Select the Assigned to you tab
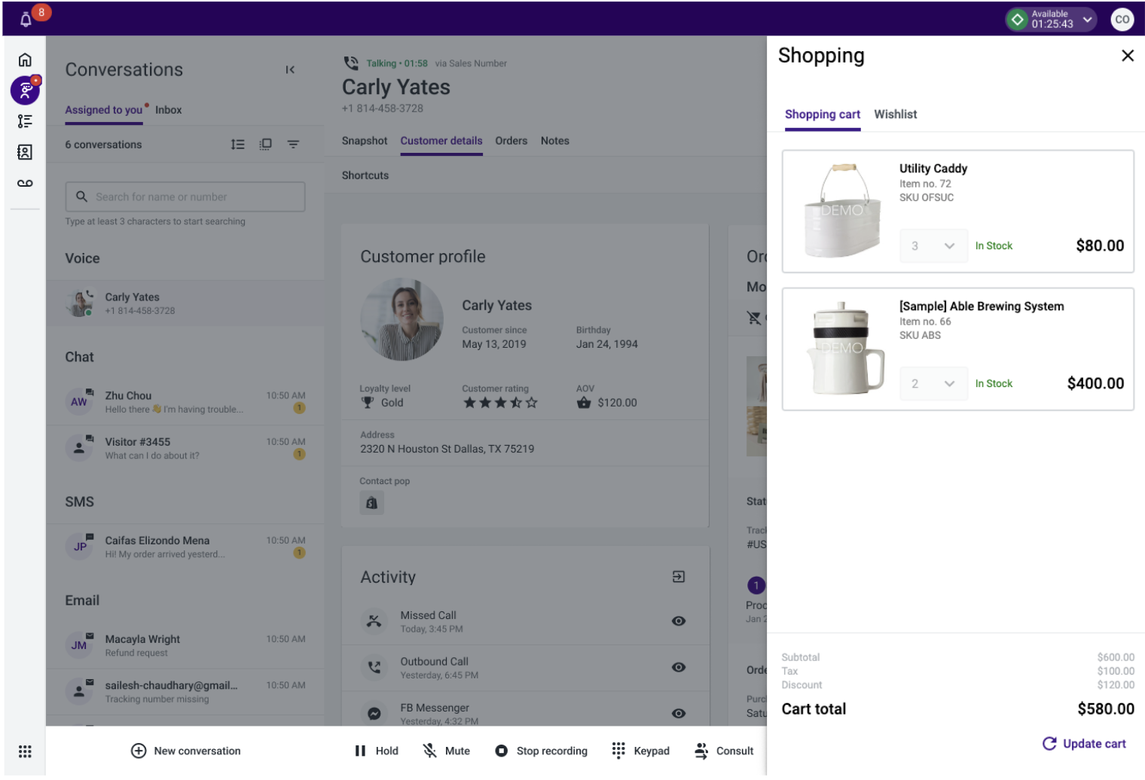This screenshot has width=1145, height=780. click(104, 110)
